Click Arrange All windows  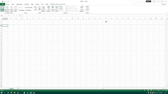click(x=53, y=9)
